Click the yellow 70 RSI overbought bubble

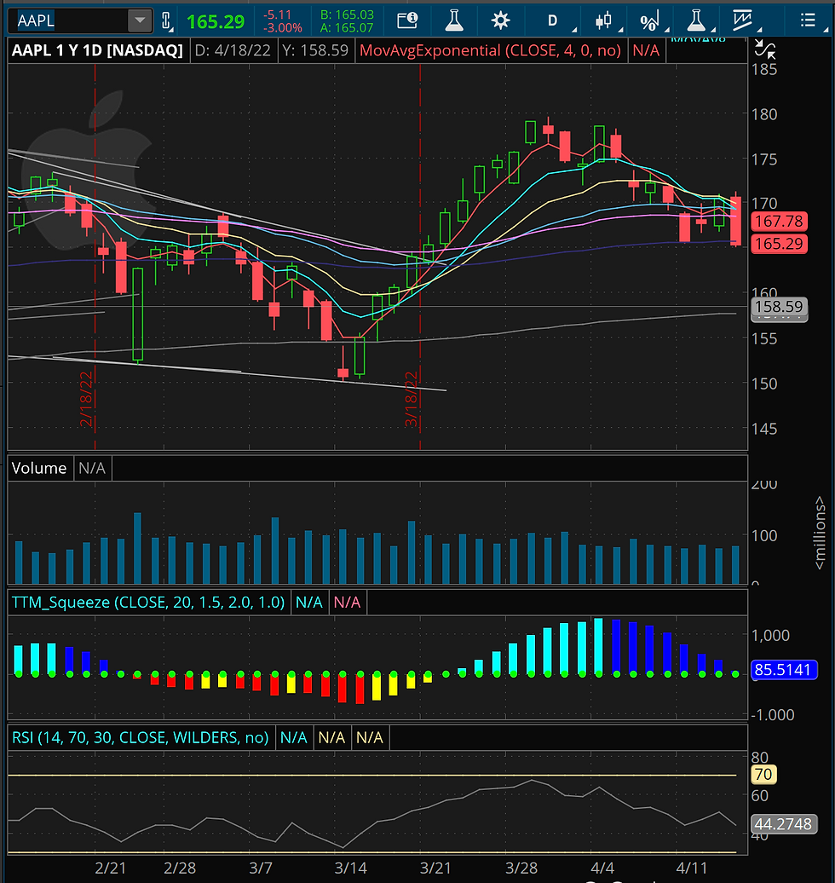763,774
